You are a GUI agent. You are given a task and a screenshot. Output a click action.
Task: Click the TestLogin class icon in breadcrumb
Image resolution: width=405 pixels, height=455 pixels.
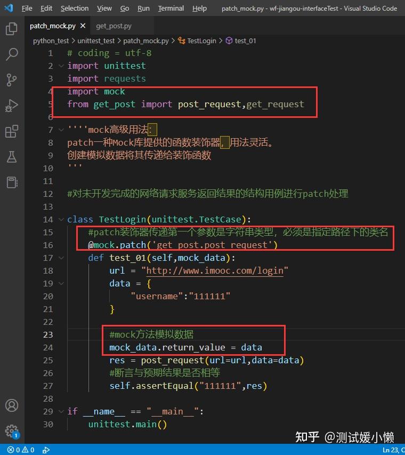pos(182,41)
